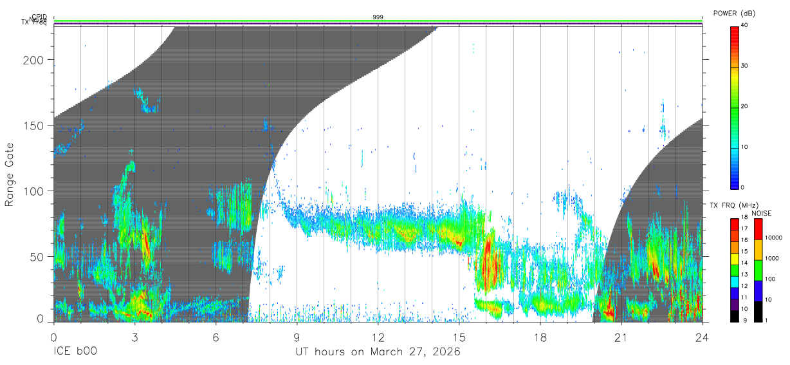The image size is (790, 365).
Task: Click the green 100–1000 NOISE swatch
Action: [758, 270]
